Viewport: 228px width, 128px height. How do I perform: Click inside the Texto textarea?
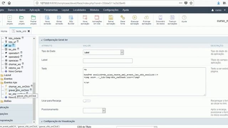144,81
